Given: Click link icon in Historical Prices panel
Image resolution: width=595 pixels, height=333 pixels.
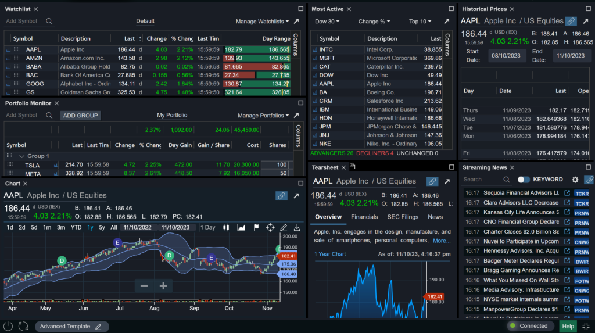Looking at the screenshot, I should point(571,22).
